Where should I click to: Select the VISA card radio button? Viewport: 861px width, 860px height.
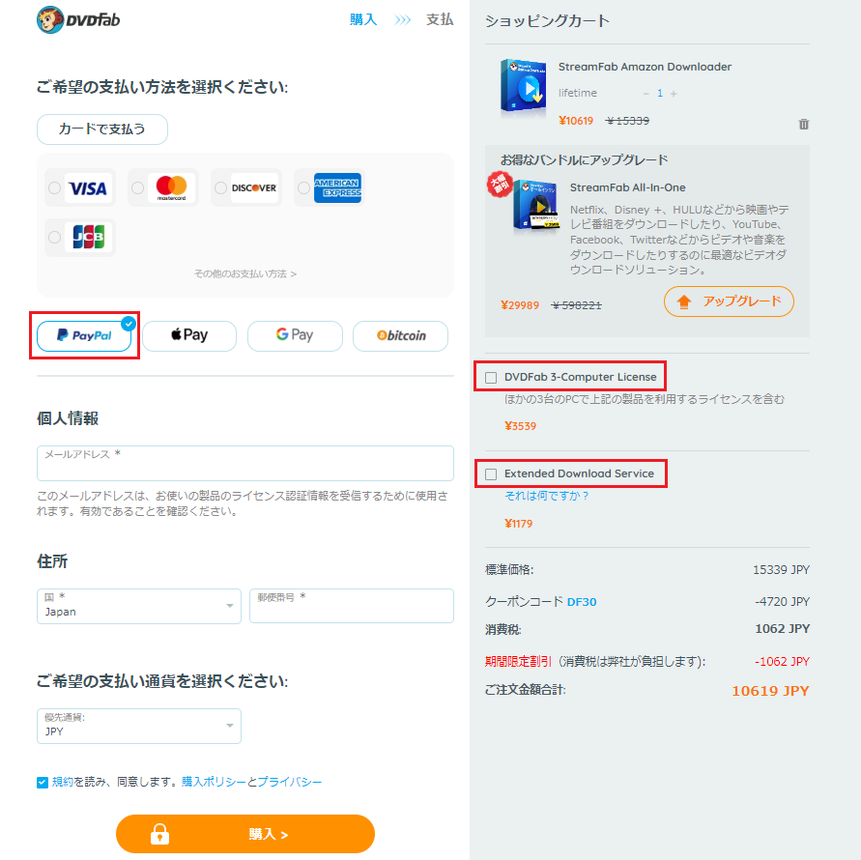pyautogui.click(x=54, y=187)
